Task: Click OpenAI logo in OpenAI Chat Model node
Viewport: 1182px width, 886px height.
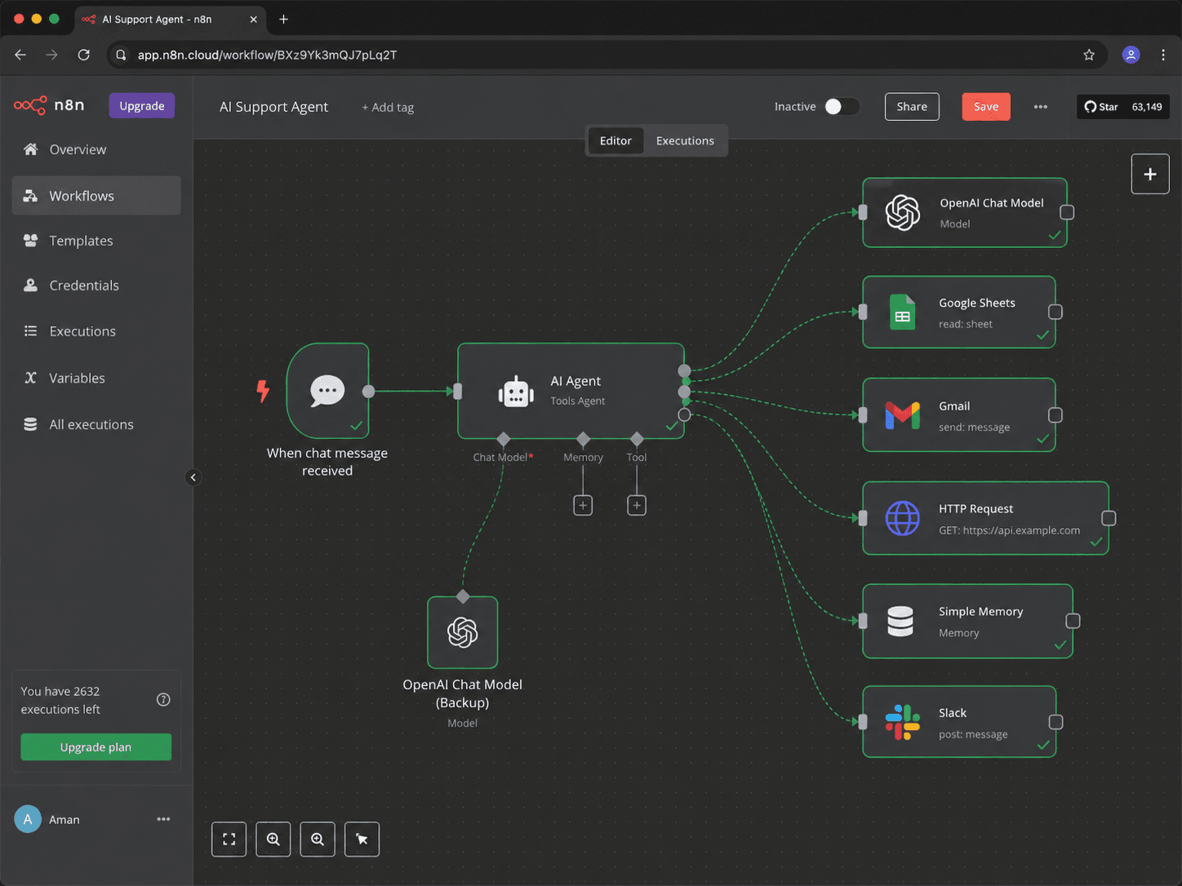Action: click(x=903, y=213)
